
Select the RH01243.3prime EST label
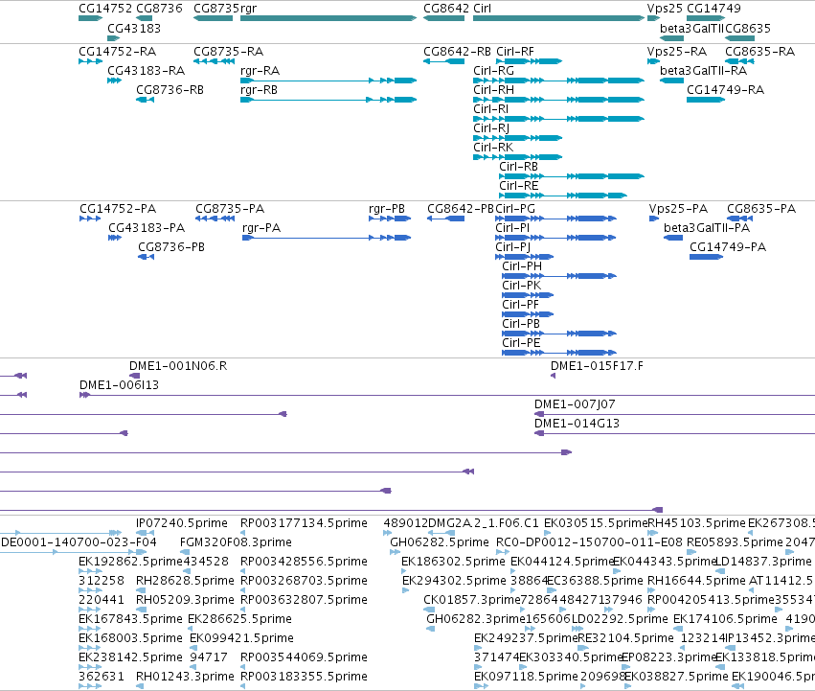click(x=185, y=677)
